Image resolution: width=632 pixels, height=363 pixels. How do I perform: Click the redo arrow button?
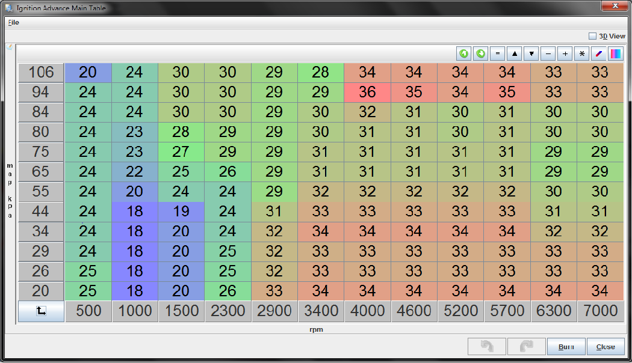coord(527,347)
